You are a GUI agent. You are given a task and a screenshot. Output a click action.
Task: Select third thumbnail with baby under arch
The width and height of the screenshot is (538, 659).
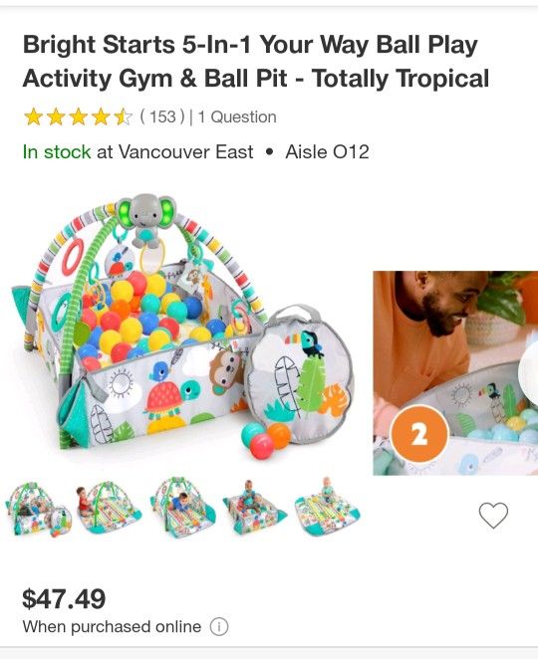[182, 509]
